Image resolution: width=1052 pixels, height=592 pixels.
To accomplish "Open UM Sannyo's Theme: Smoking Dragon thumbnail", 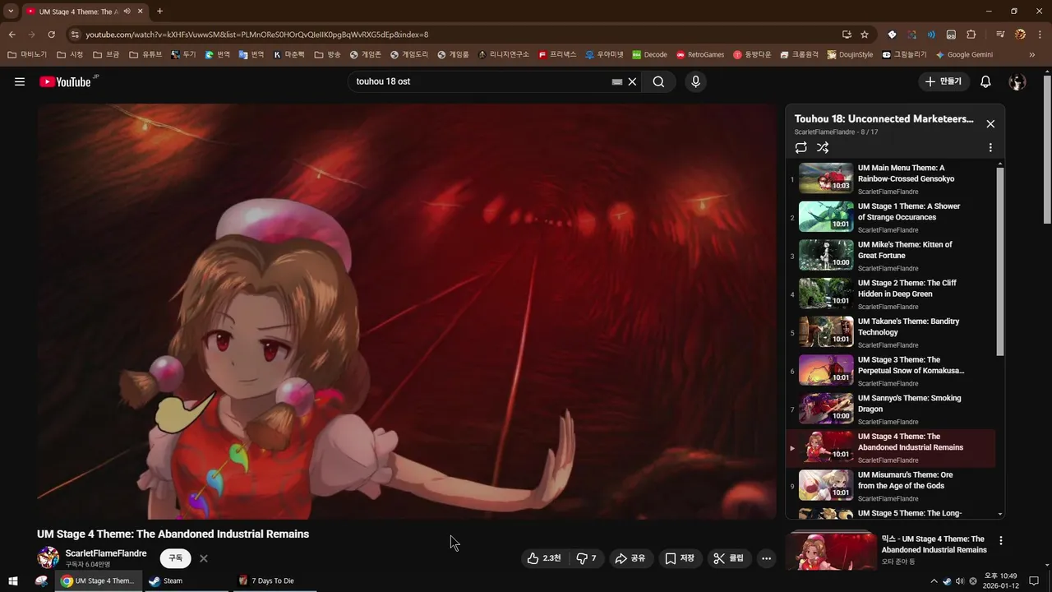I will click(826, 409).
